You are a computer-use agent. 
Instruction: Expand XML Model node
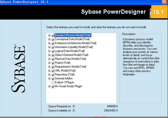click(x=49, y=71)
